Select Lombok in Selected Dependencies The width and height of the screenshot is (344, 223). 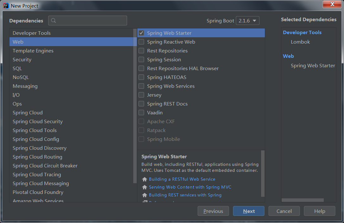pos(300,42)
